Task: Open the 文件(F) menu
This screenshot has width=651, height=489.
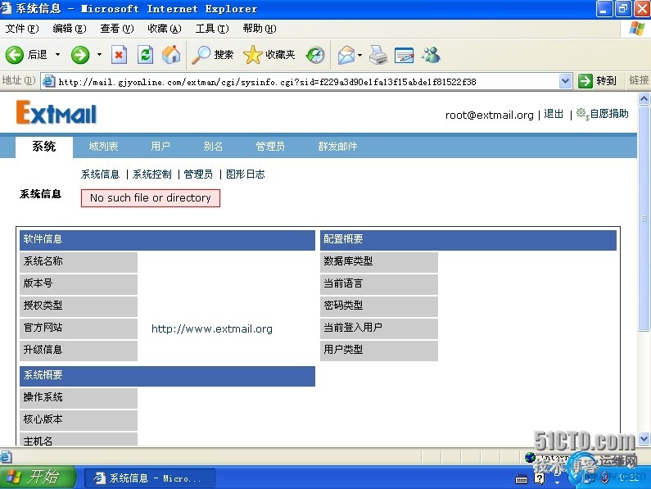Action: [x=22, y=29]
